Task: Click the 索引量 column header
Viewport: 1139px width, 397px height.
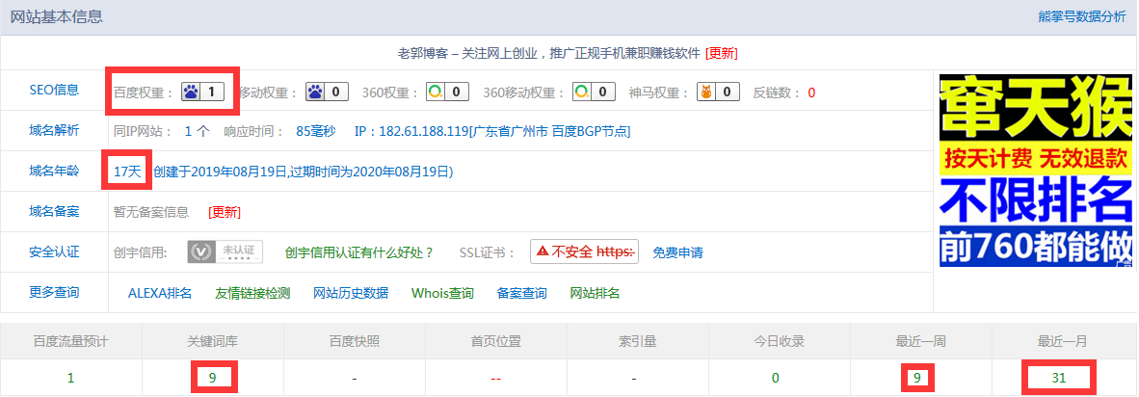Action: 638,341
